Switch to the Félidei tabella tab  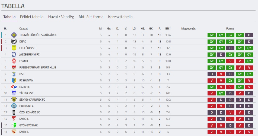click(32, 17)
